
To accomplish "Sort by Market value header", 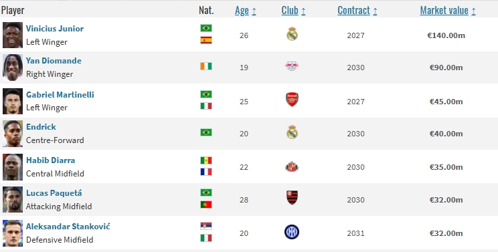I will [448, 11].
